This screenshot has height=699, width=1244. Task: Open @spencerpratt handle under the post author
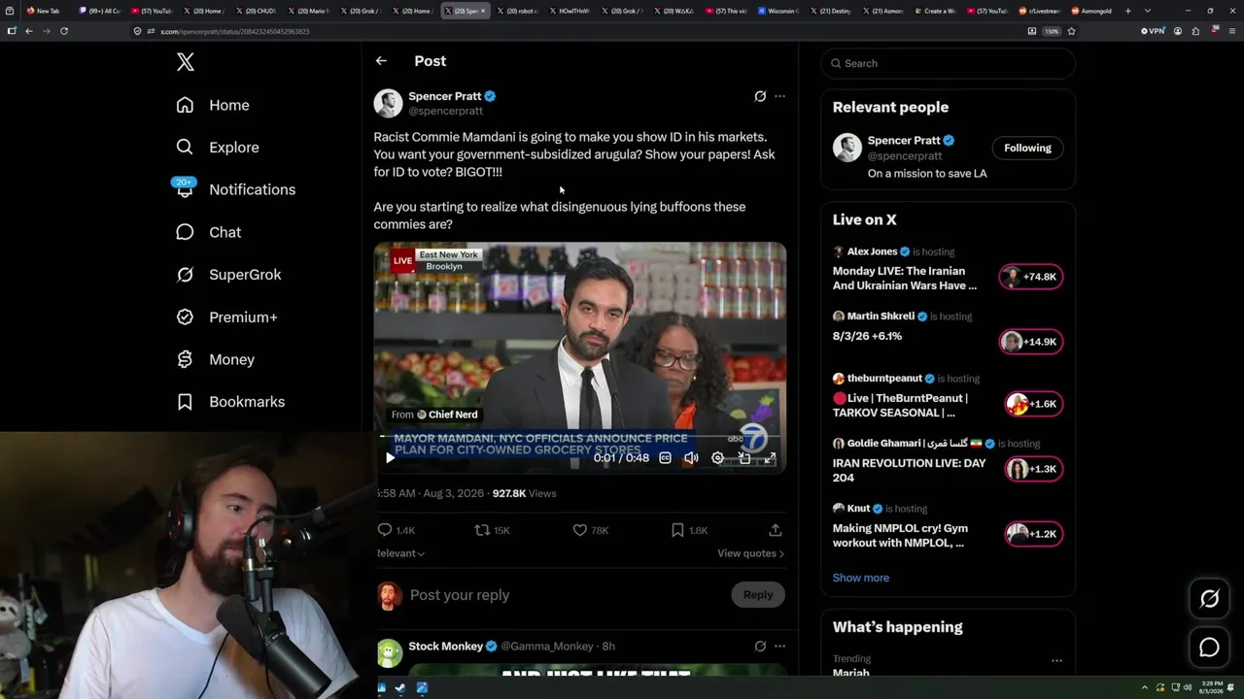[x=446, y=111]
